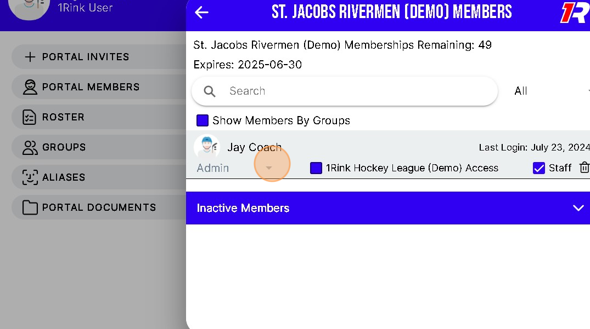Click the St. Jacobs Rivermen Members title
The image size is (590, 329).
[392, 12]
